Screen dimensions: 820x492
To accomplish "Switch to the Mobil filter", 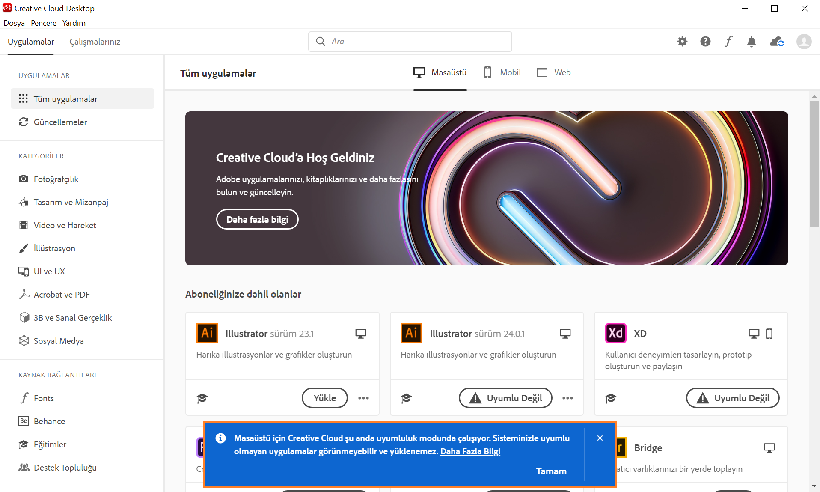I will click(x=502, y=72).
